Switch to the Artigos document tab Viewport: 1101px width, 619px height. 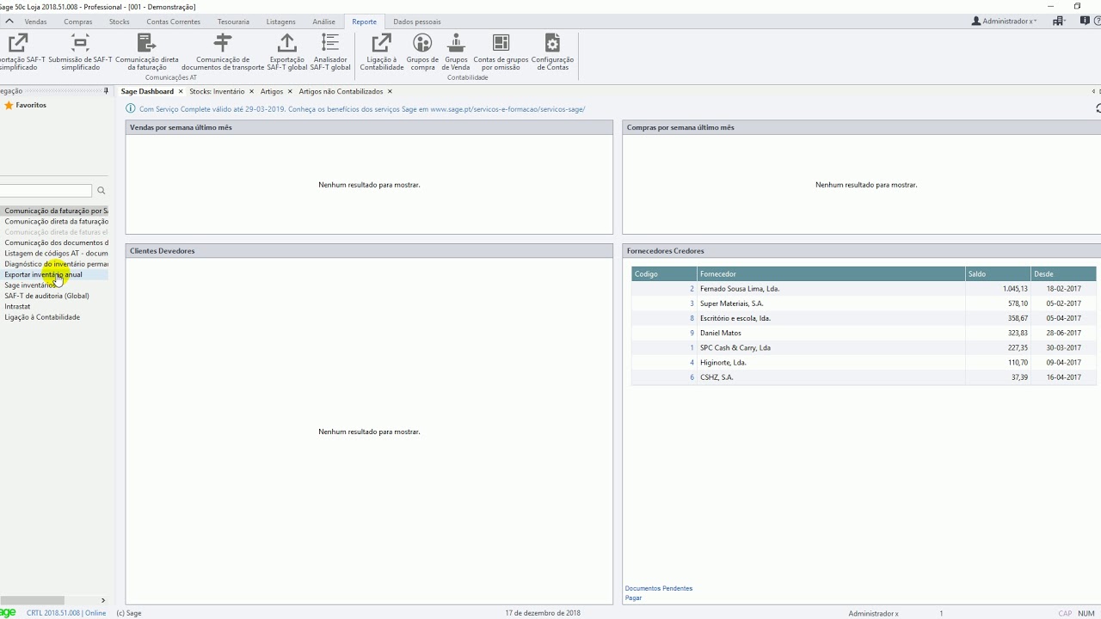(x=272, y=91)
